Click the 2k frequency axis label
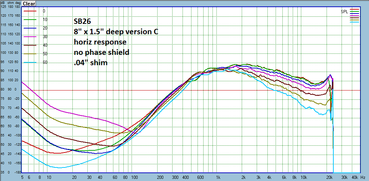 244,177
